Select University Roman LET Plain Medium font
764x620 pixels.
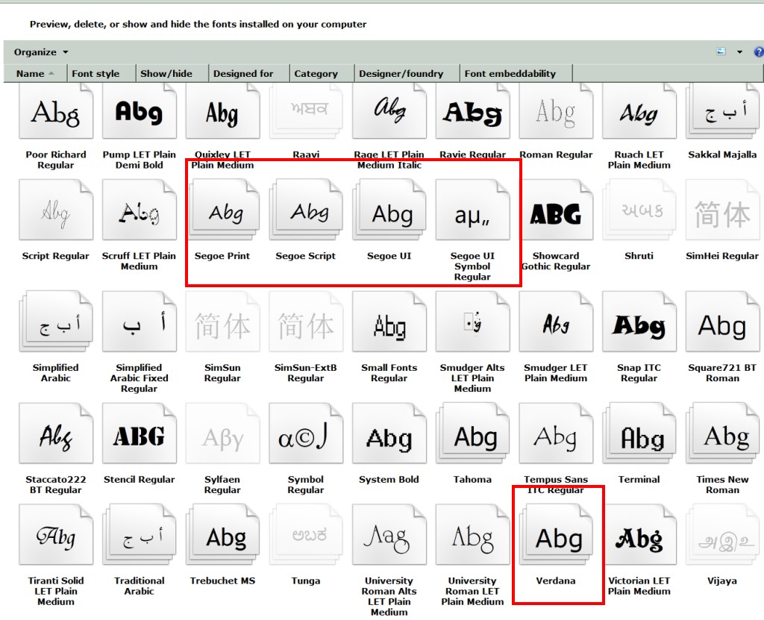click(472, 535)
